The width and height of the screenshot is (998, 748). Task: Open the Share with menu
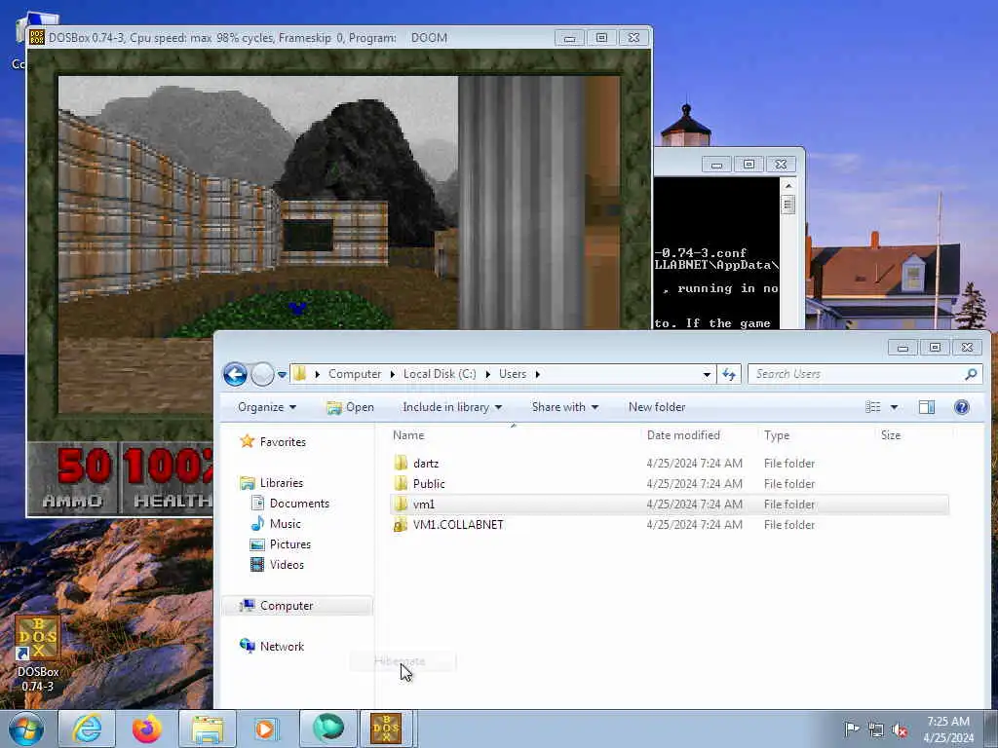(564, 407)
